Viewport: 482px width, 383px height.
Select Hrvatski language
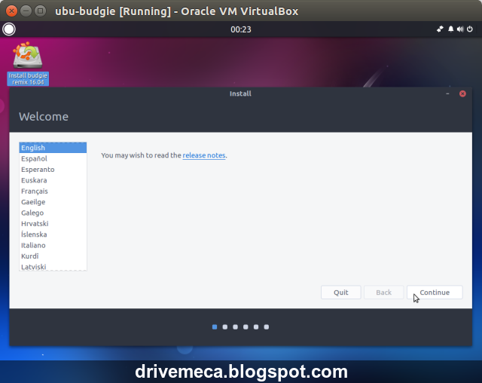click(53, 224)
